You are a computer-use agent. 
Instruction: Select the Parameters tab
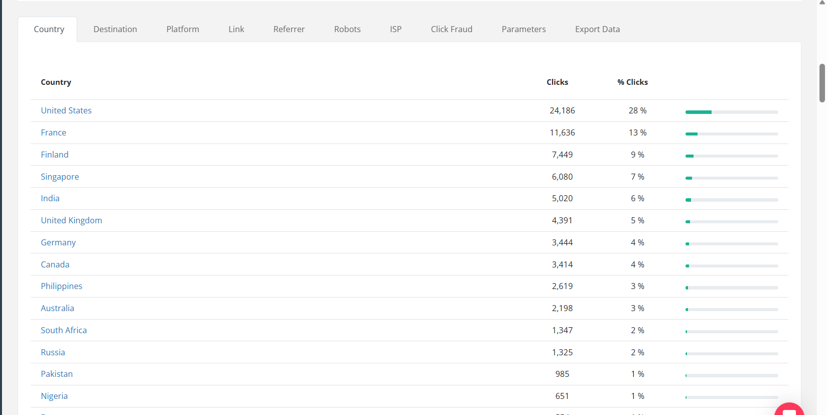tap(523, 29)
